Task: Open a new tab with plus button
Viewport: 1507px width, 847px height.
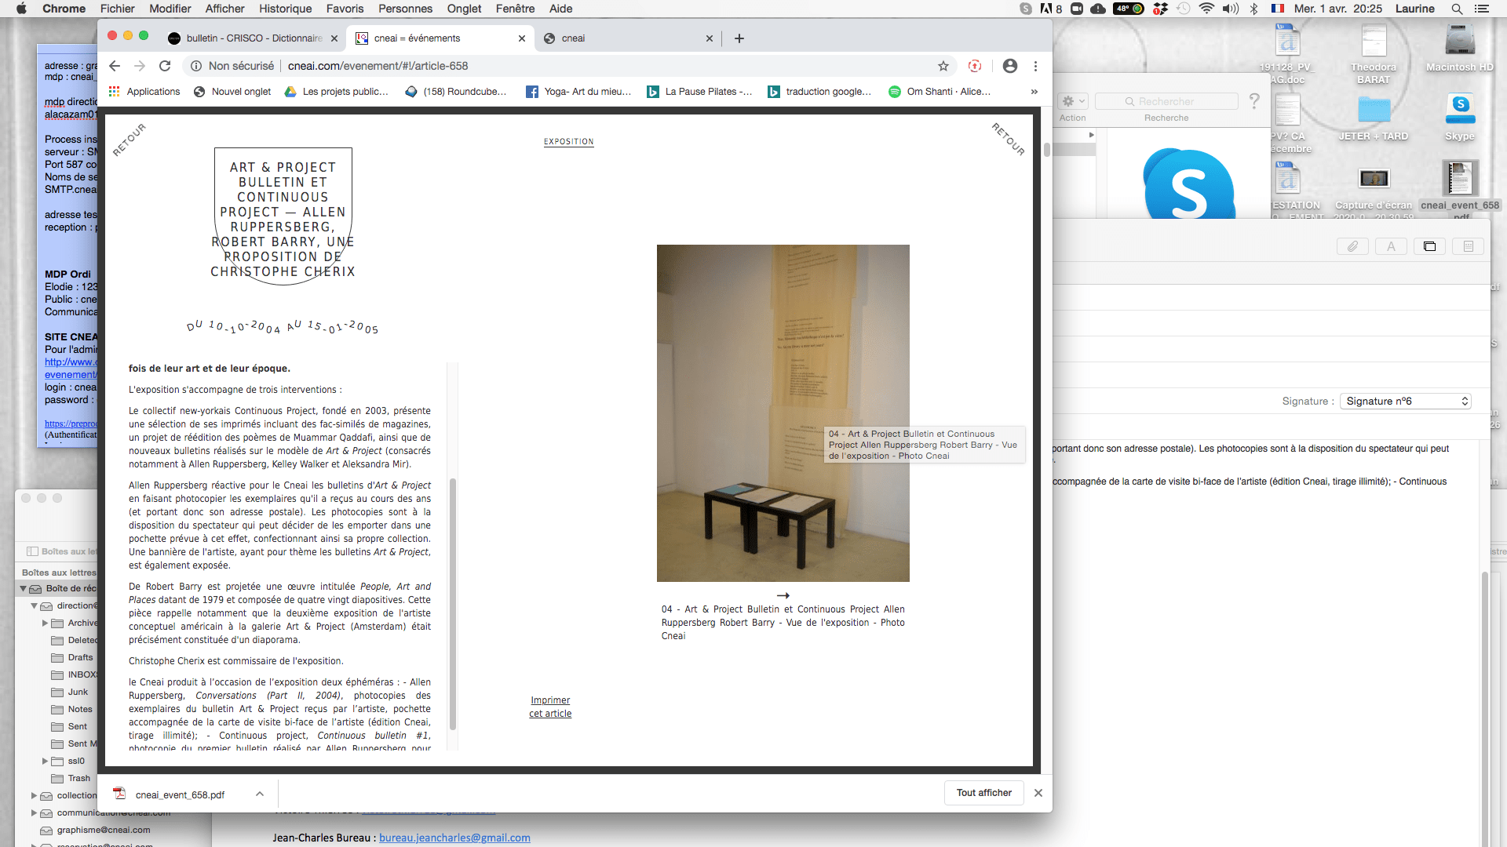Action: (739, 38)
